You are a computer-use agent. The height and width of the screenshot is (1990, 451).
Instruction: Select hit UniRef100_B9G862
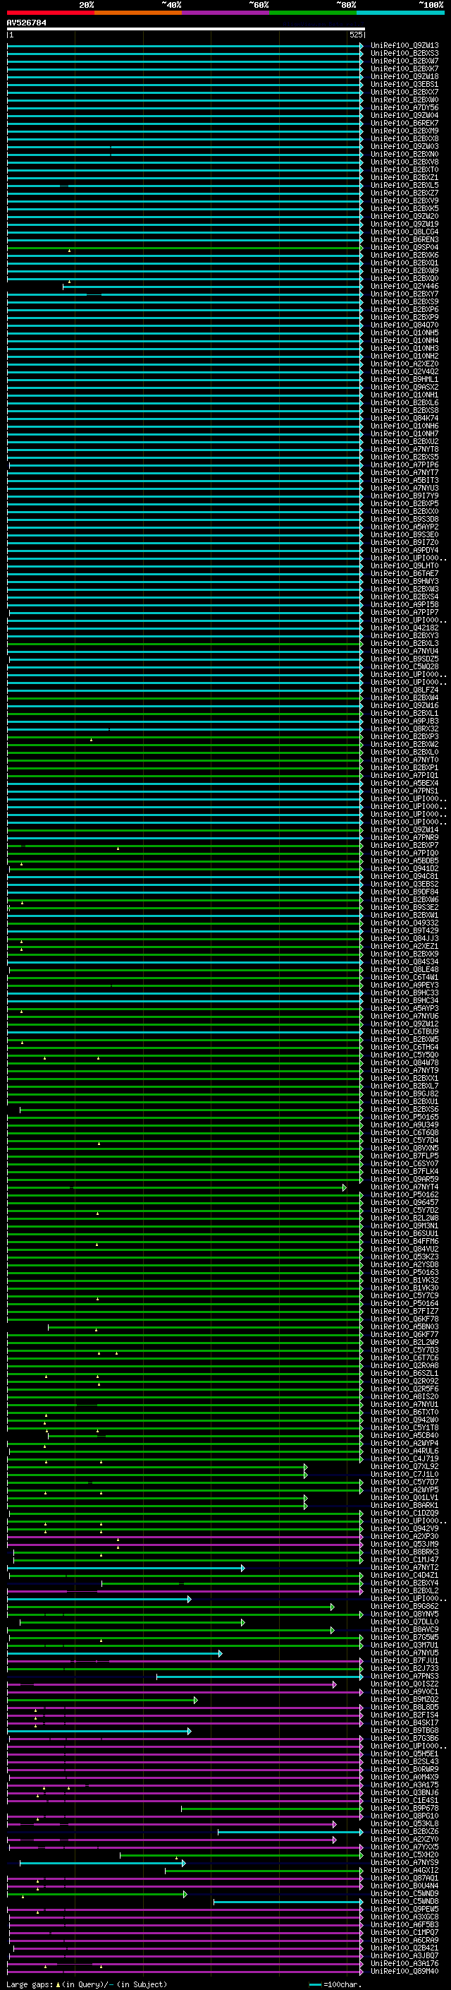click(x=404, y=1606)
